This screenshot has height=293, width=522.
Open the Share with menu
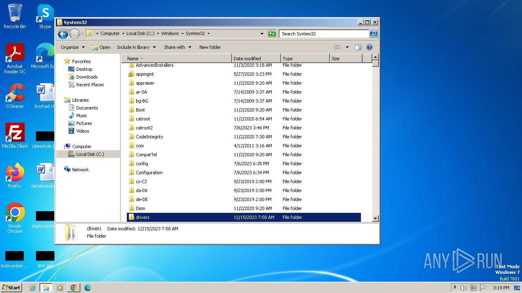(x=177, y=47)
